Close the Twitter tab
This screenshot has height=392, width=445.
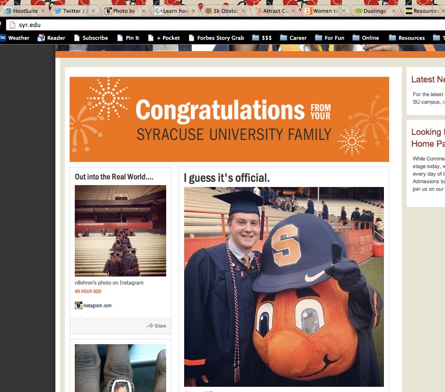(x=93, y=11)
